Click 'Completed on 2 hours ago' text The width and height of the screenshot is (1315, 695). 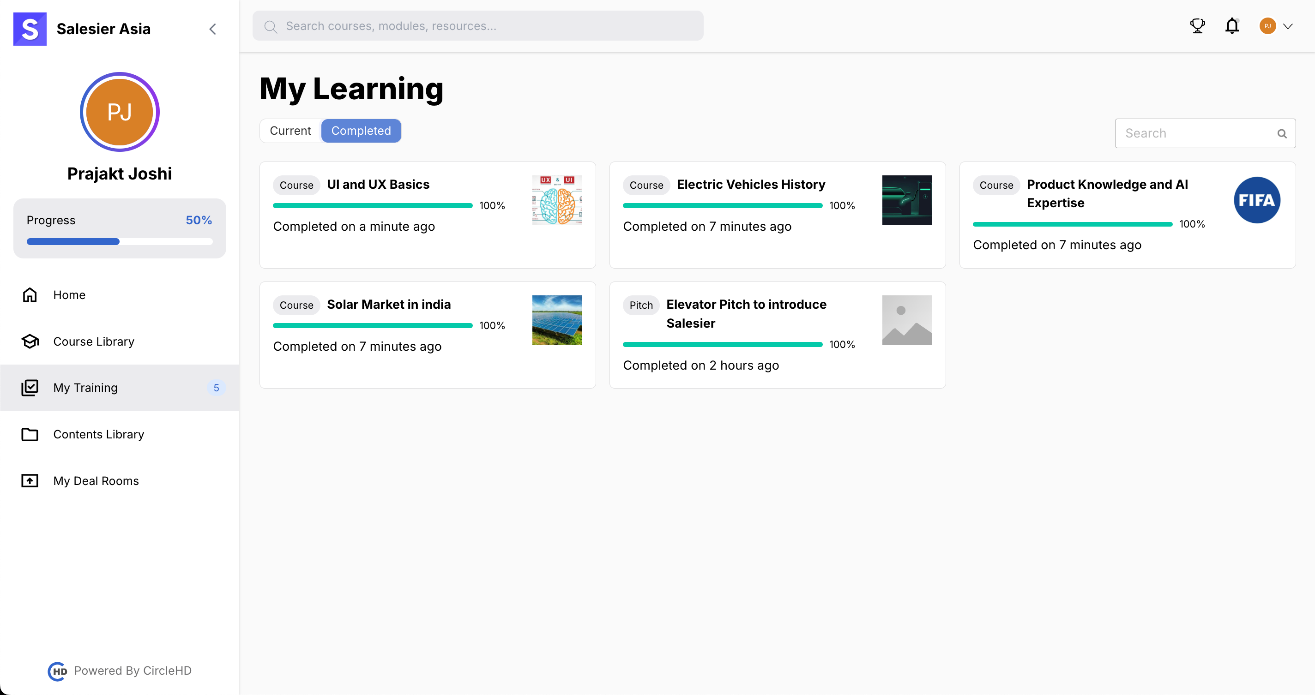701,365
